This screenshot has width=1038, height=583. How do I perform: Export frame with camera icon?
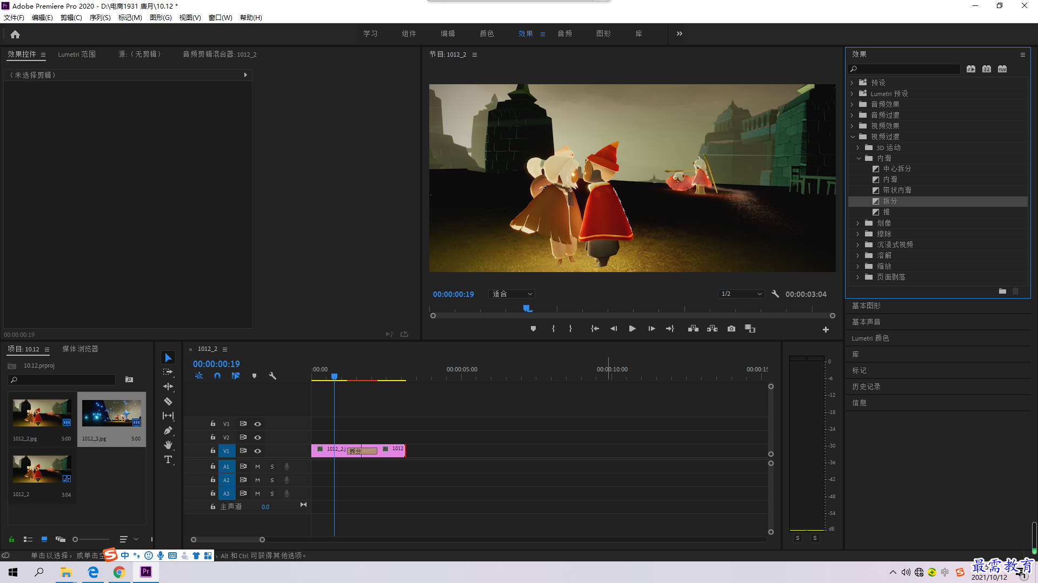click(731, 329)
